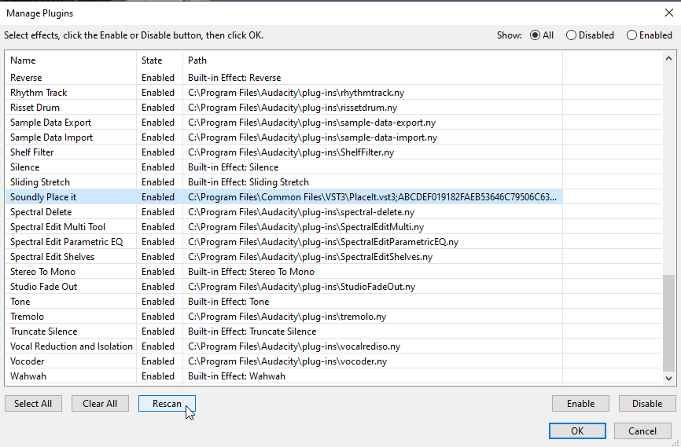Image resolution: width=681 pixels, height=447 pixels.
Task: Sort list by Path column header
Action: click(373, 60)
